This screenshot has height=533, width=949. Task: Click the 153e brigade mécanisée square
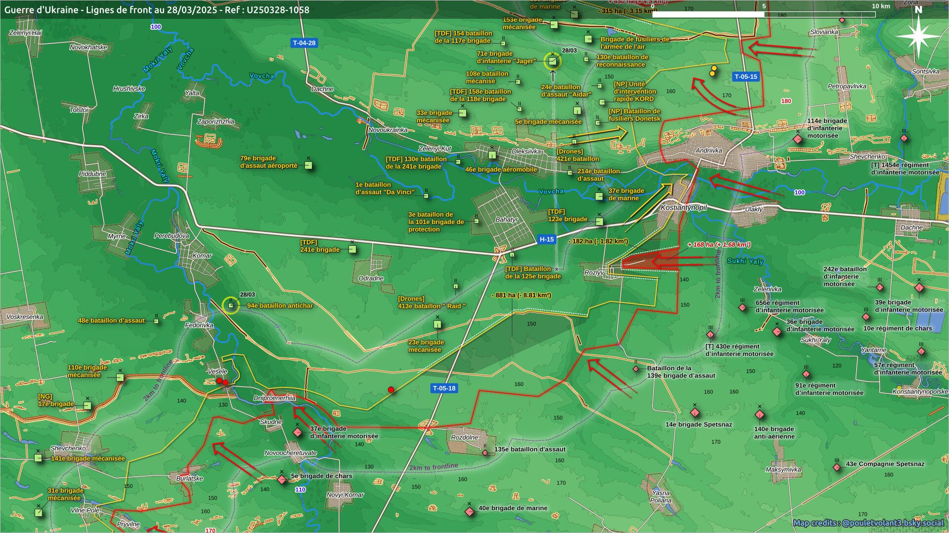(554, 25)
